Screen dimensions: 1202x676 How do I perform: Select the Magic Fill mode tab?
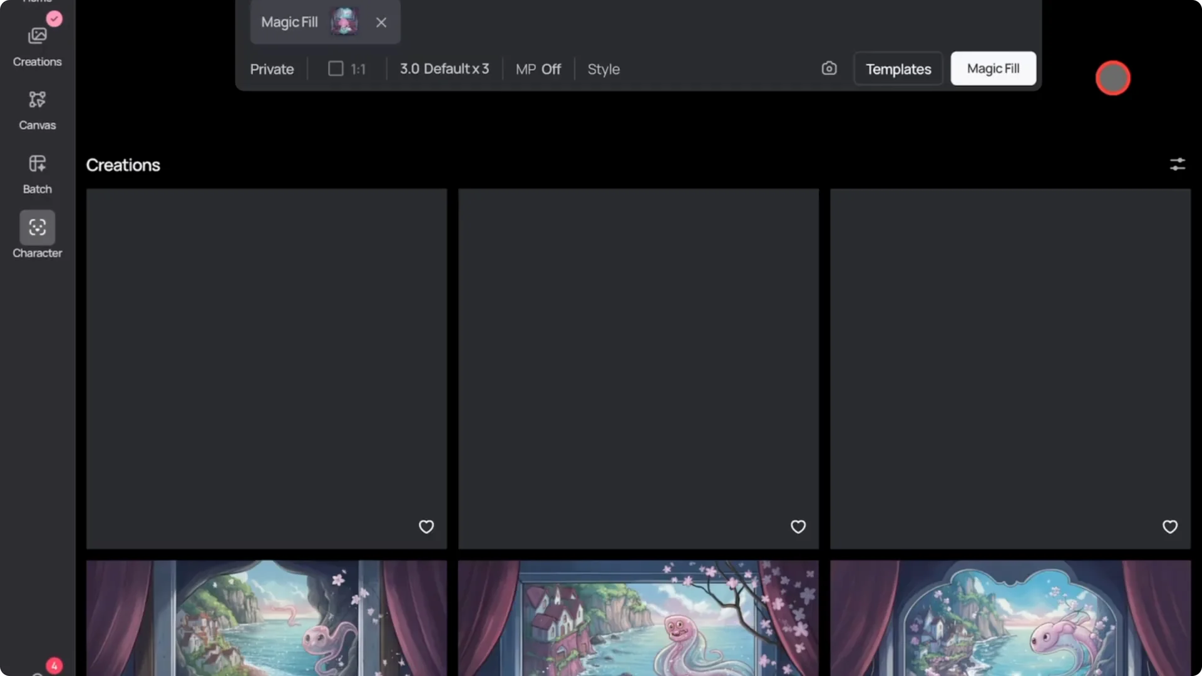pos(289,22)
